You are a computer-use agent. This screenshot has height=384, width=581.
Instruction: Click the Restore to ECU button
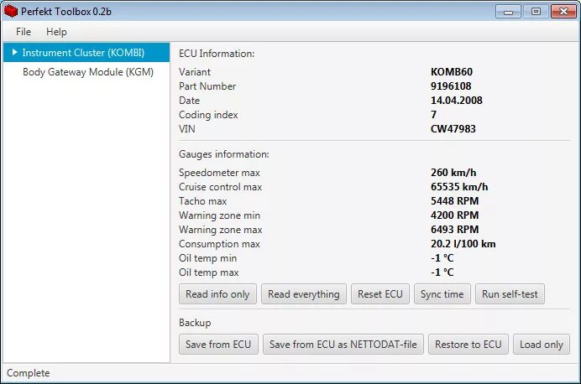pyautogui.click(x=468, y=345)
